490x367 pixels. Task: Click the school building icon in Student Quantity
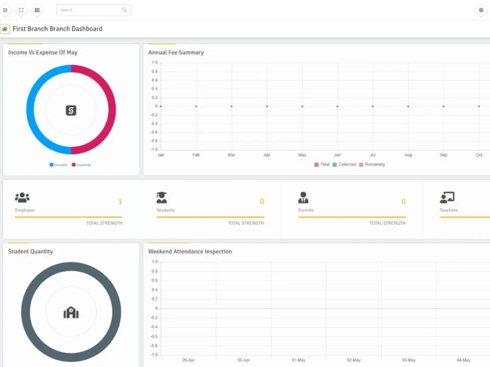point(71,313)
